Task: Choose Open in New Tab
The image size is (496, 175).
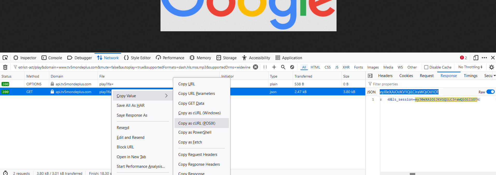Action: 131,157
